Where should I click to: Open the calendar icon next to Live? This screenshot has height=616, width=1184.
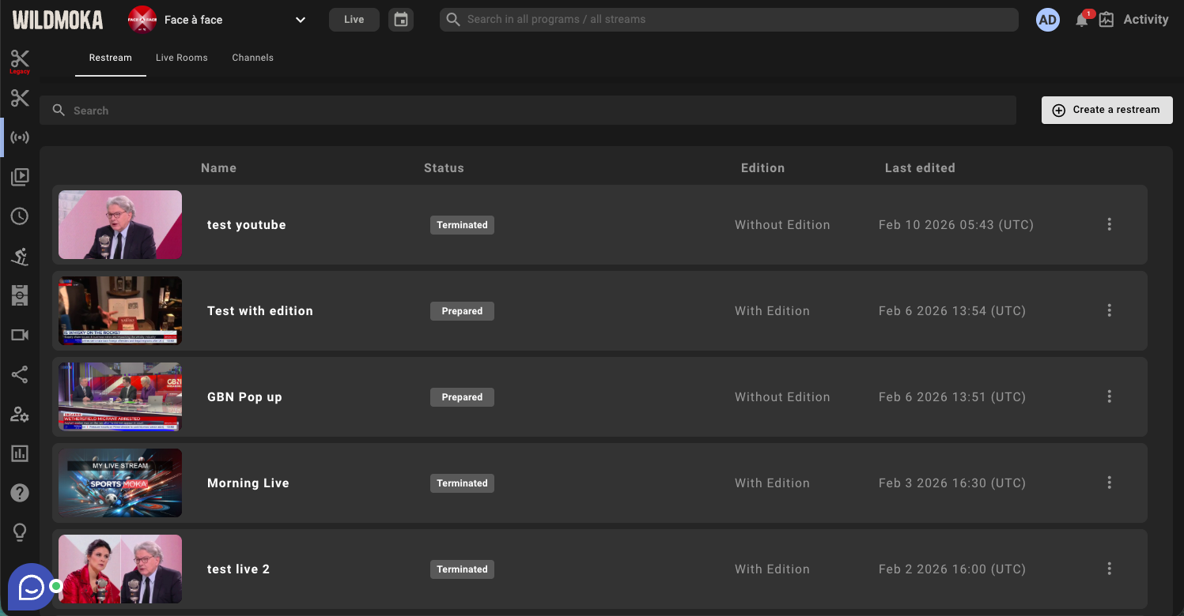click(x=401, y=20)
